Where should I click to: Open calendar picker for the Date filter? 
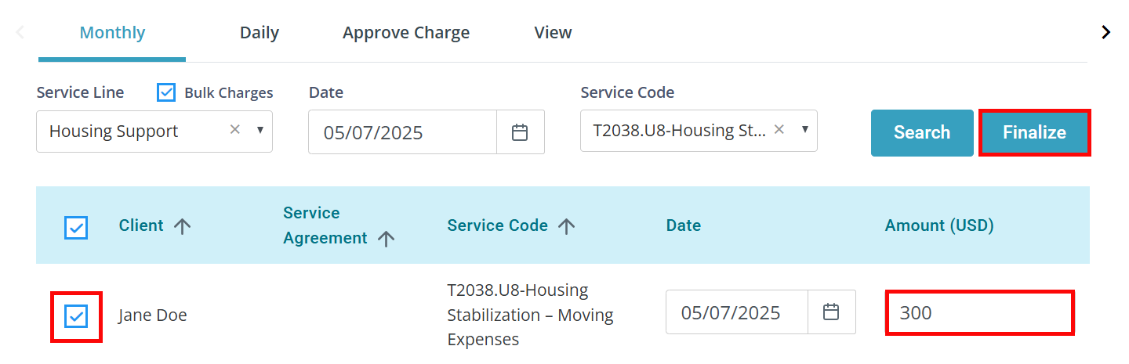(x=520, y=132)
